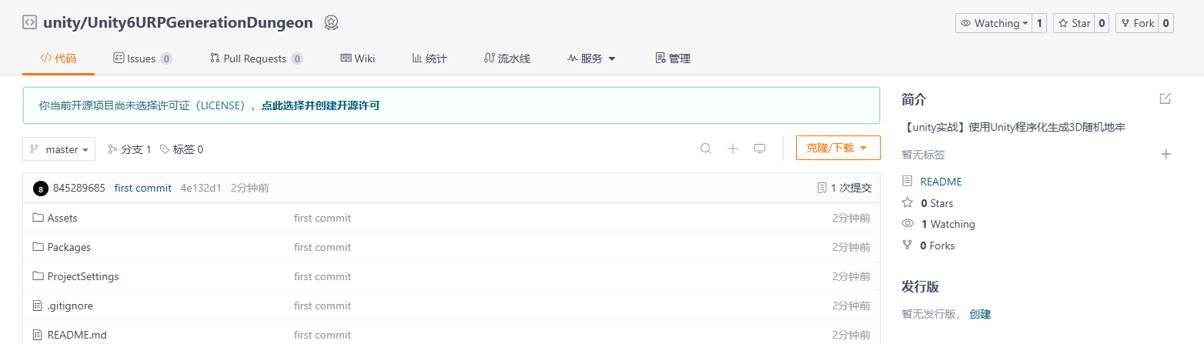Click the tag icon beside 标签 0
1204x344 pixels.
pos(165,149)
